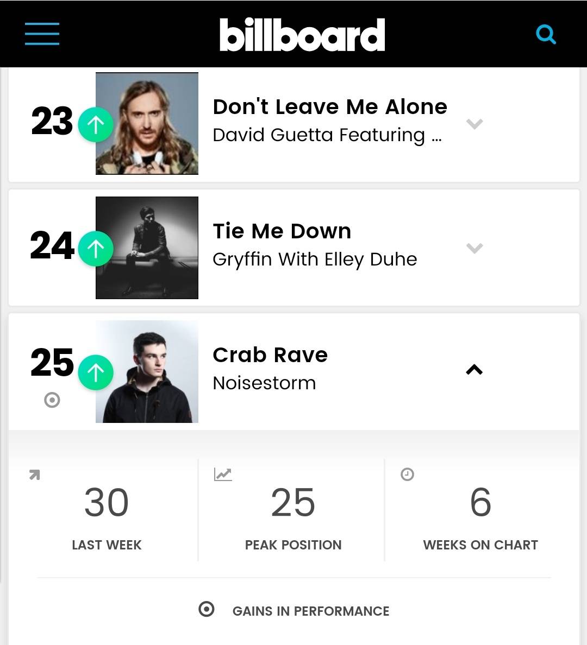
Task: Expand details for Tie Me Down
Action: [x=474, y=248]
